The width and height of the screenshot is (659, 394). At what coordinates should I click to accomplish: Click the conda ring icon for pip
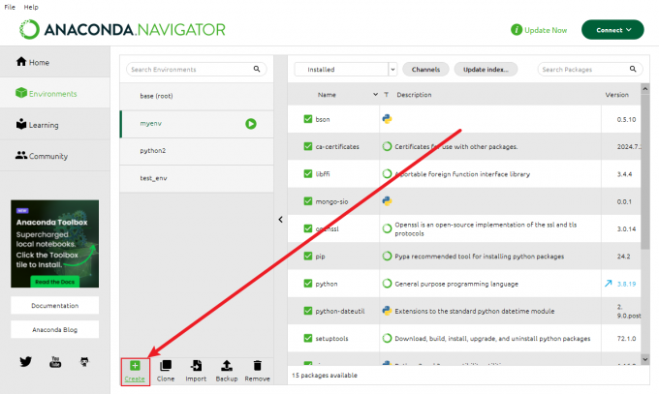click(x=387, y=257)
